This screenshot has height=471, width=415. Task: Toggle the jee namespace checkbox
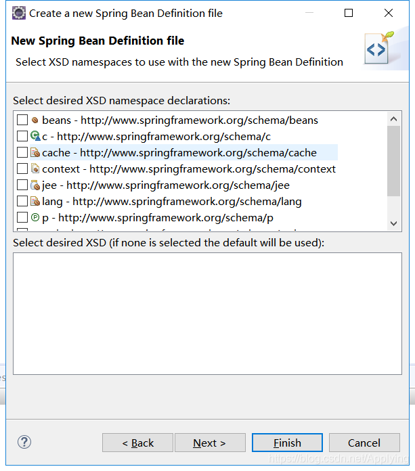pos(22,185)
